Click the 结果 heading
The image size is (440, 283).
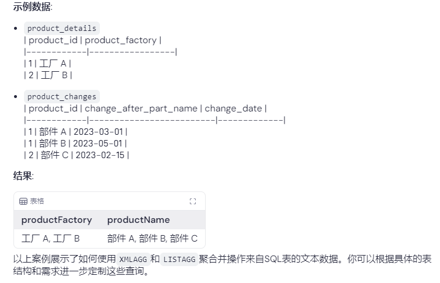[x=23, y=176]
